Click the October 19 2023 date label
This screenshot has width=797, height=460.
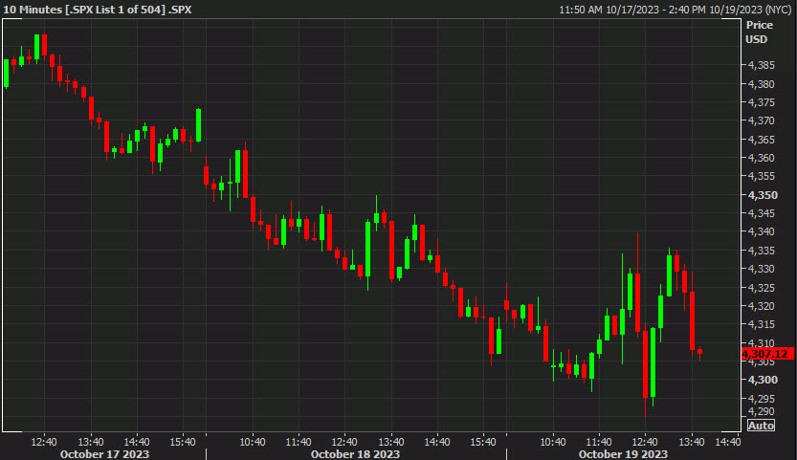(623, 454)
